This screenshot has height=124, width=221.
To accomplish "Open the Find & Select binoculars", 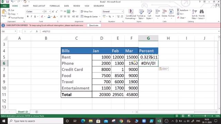I will tap(202, 14).
